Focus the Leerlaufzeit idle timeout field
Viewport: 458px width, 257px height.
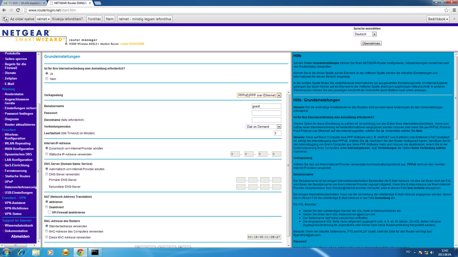(x=278, y=133)
